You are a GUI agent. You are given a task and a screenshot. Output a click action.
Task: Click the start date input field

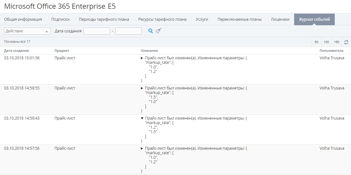coord(97,31)
